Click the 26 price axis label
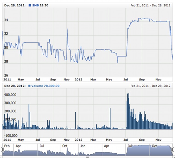The image size is (175, 158). pos(6,75)
